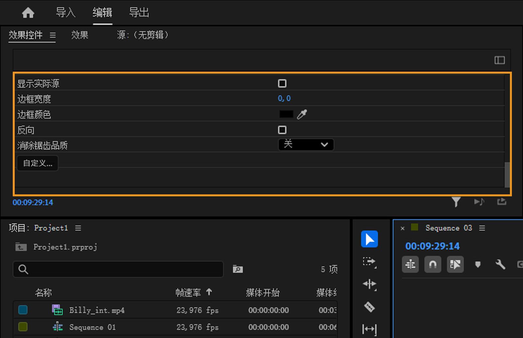This screenshot has height=338, width=523.
Task: Enable the 反向 checkbox
Action: click(x=282, y=130)
